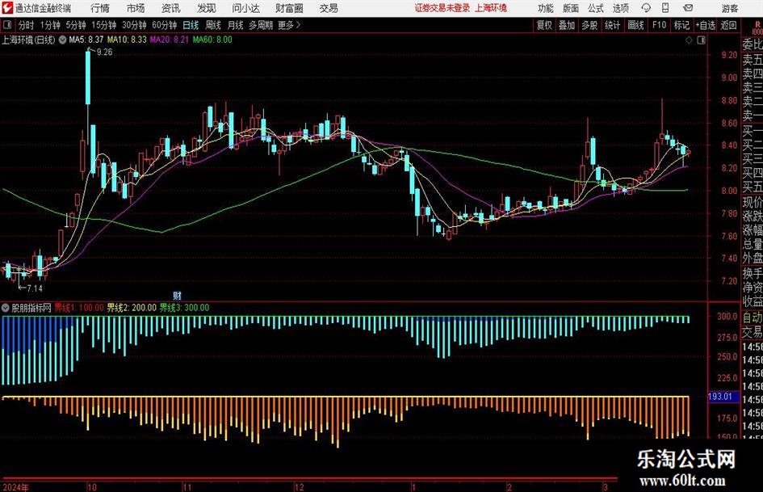This screenshot has width=763, height=492.
Task: Click the MA60: 8.00 indicator label
Action: click(212, 40)
